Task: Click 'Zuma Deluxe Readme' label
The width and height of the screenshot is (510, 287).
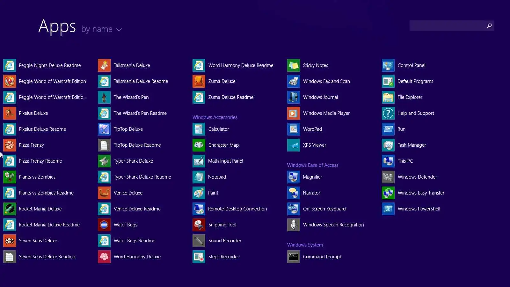Action: [231, 97]
